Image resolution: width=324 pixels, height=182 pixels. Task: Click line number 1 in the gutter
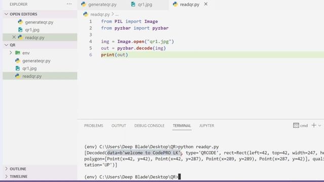91,21
